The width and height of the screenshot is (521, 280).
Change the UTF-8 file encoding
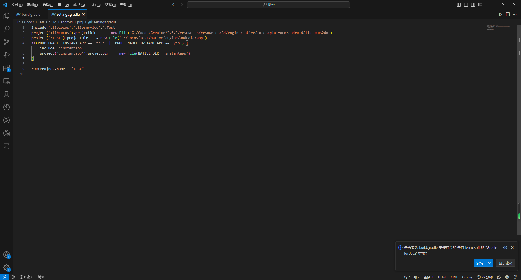[x=442, y=277]
